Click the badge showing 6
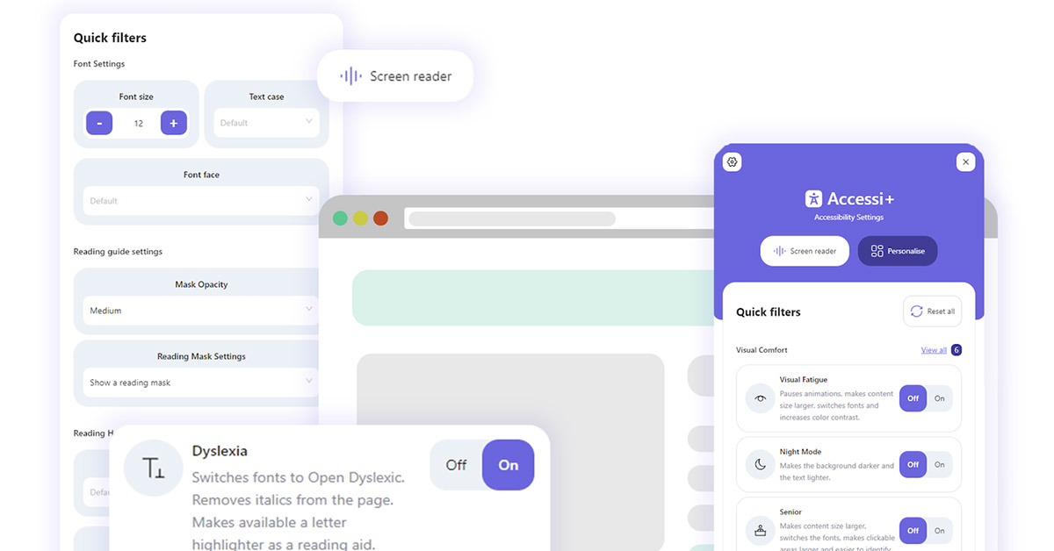This screenshot has width=1054, height=551. click(x=957, y=350)
